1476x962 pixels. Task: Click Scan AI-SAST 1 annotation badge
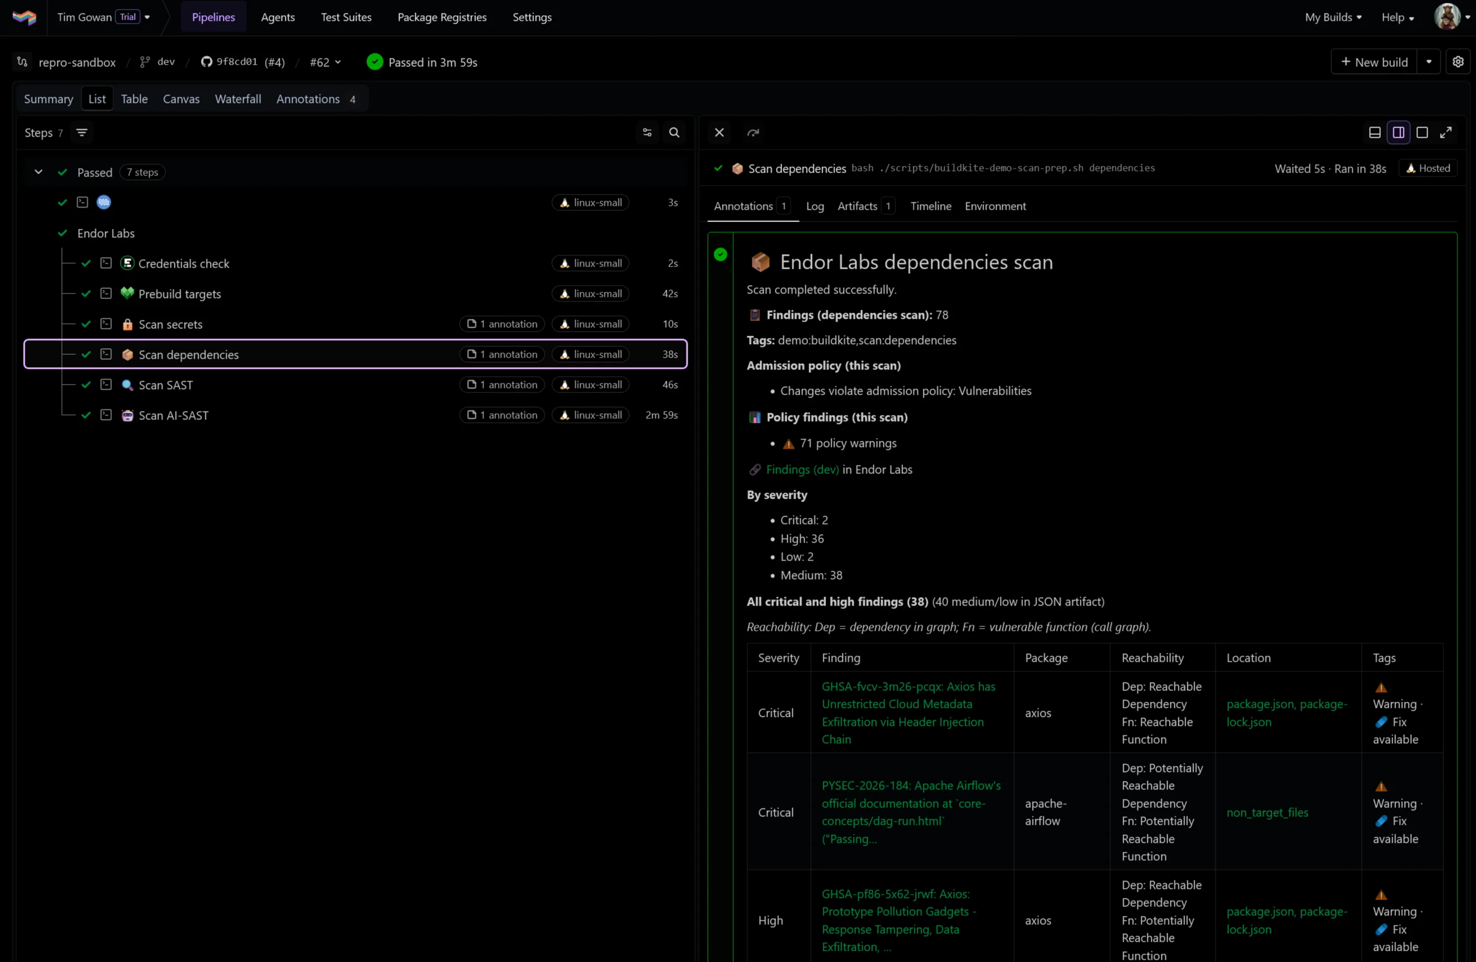click(502, 415)
